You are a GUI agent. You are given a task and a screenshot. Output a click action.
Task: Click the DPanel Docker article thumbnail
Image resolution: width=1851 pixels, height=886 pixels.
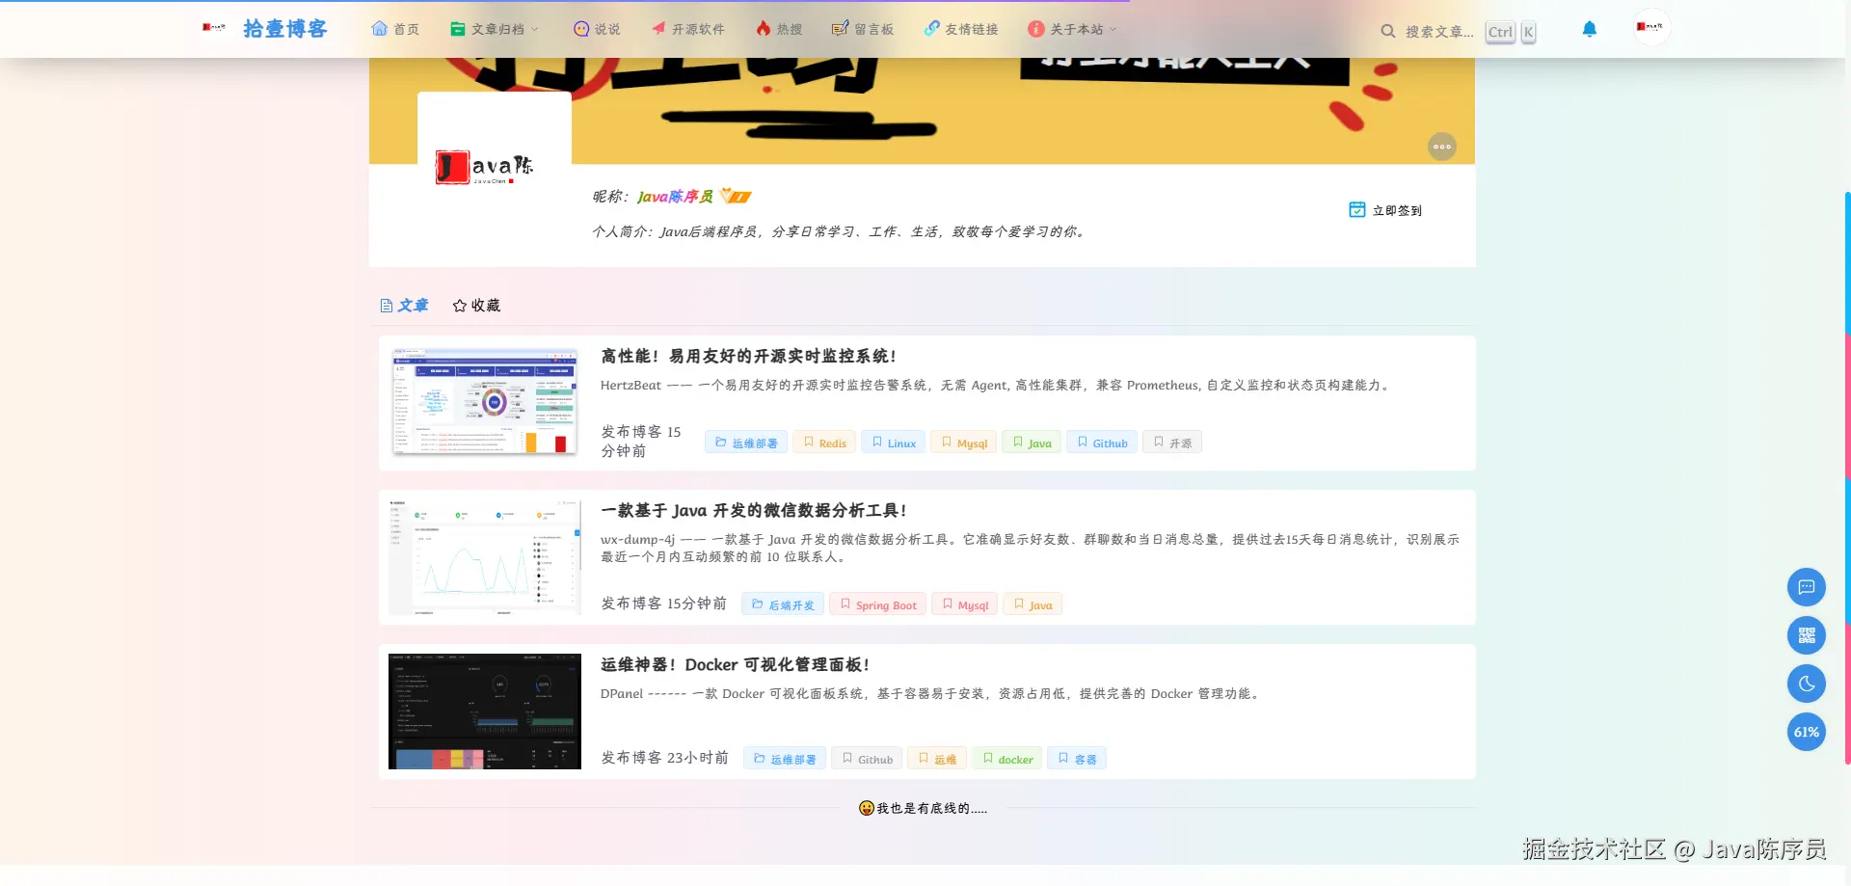point(485,711)
